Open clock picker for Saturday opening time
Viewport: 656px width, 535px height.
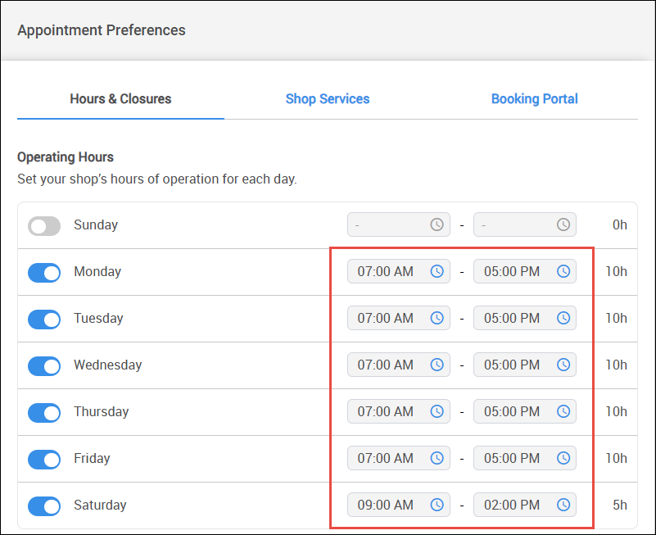point(437,505)
